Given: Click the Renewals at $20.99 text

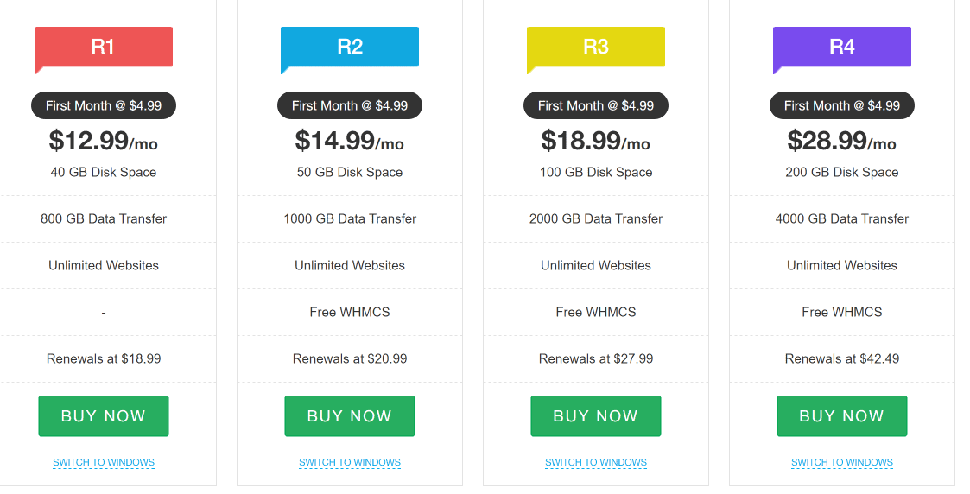Looking at the screenshot, I should (350, 358).
